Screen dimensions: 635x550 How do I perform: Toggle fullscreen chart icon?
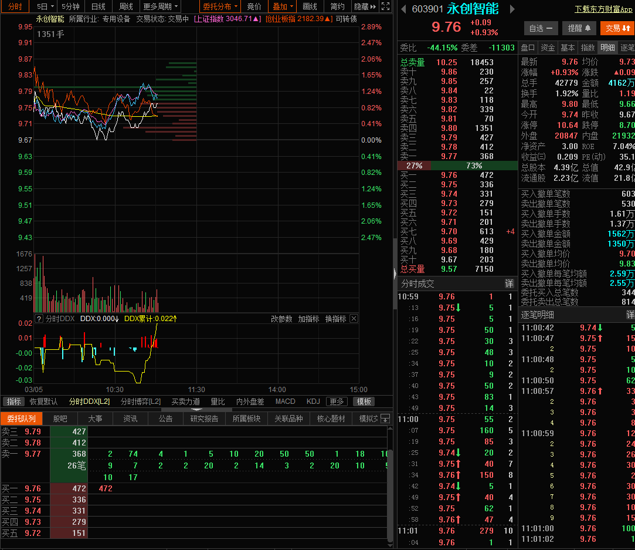coord(386,6)
